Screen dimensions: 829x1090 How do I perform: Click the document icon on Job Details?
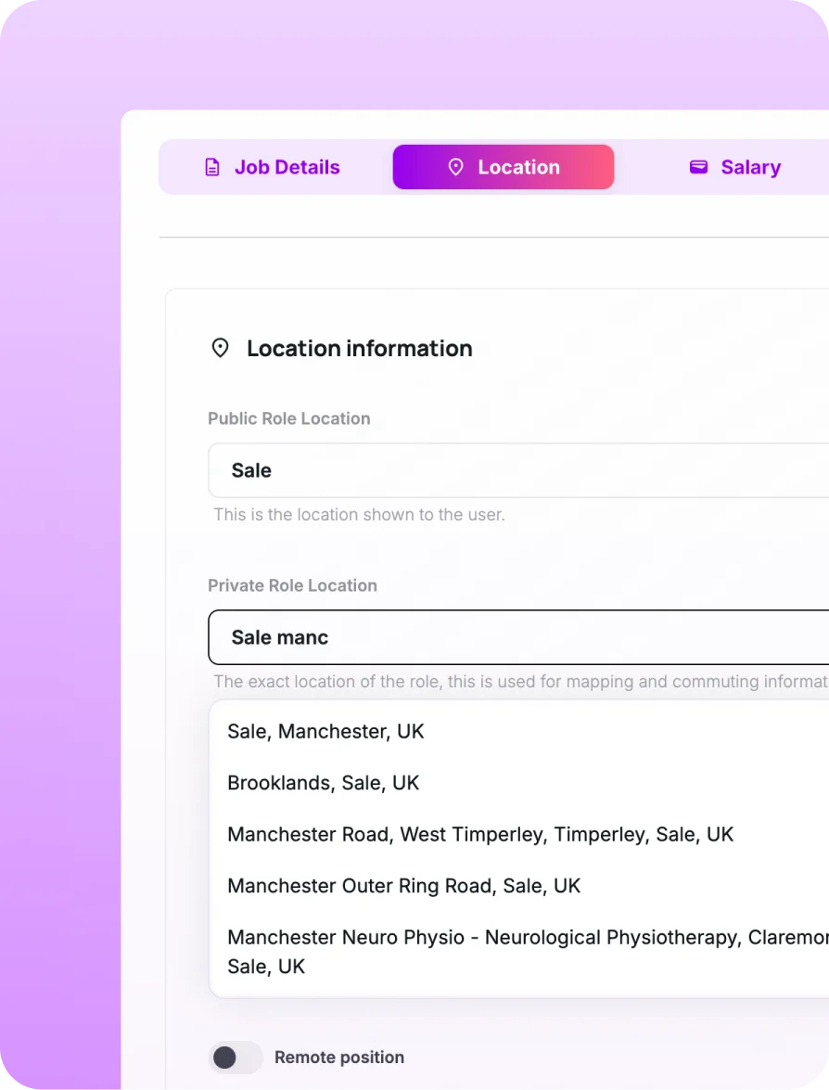coord(212,168)
